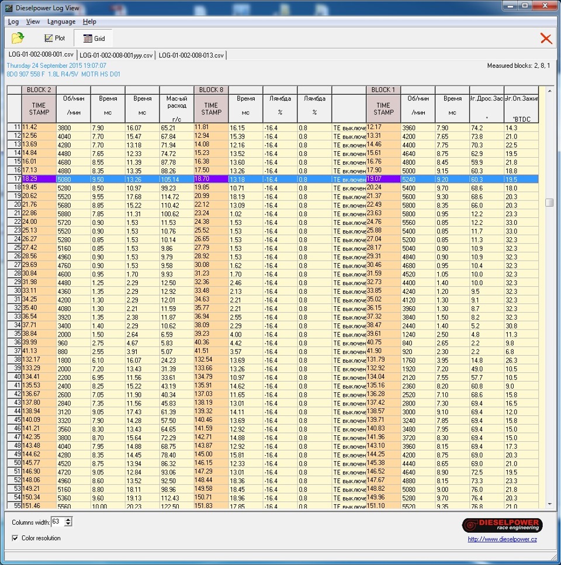Viewport: 561px width, 565px height.
Task: Select row header number 38
Action: click(x=15, y=359)
